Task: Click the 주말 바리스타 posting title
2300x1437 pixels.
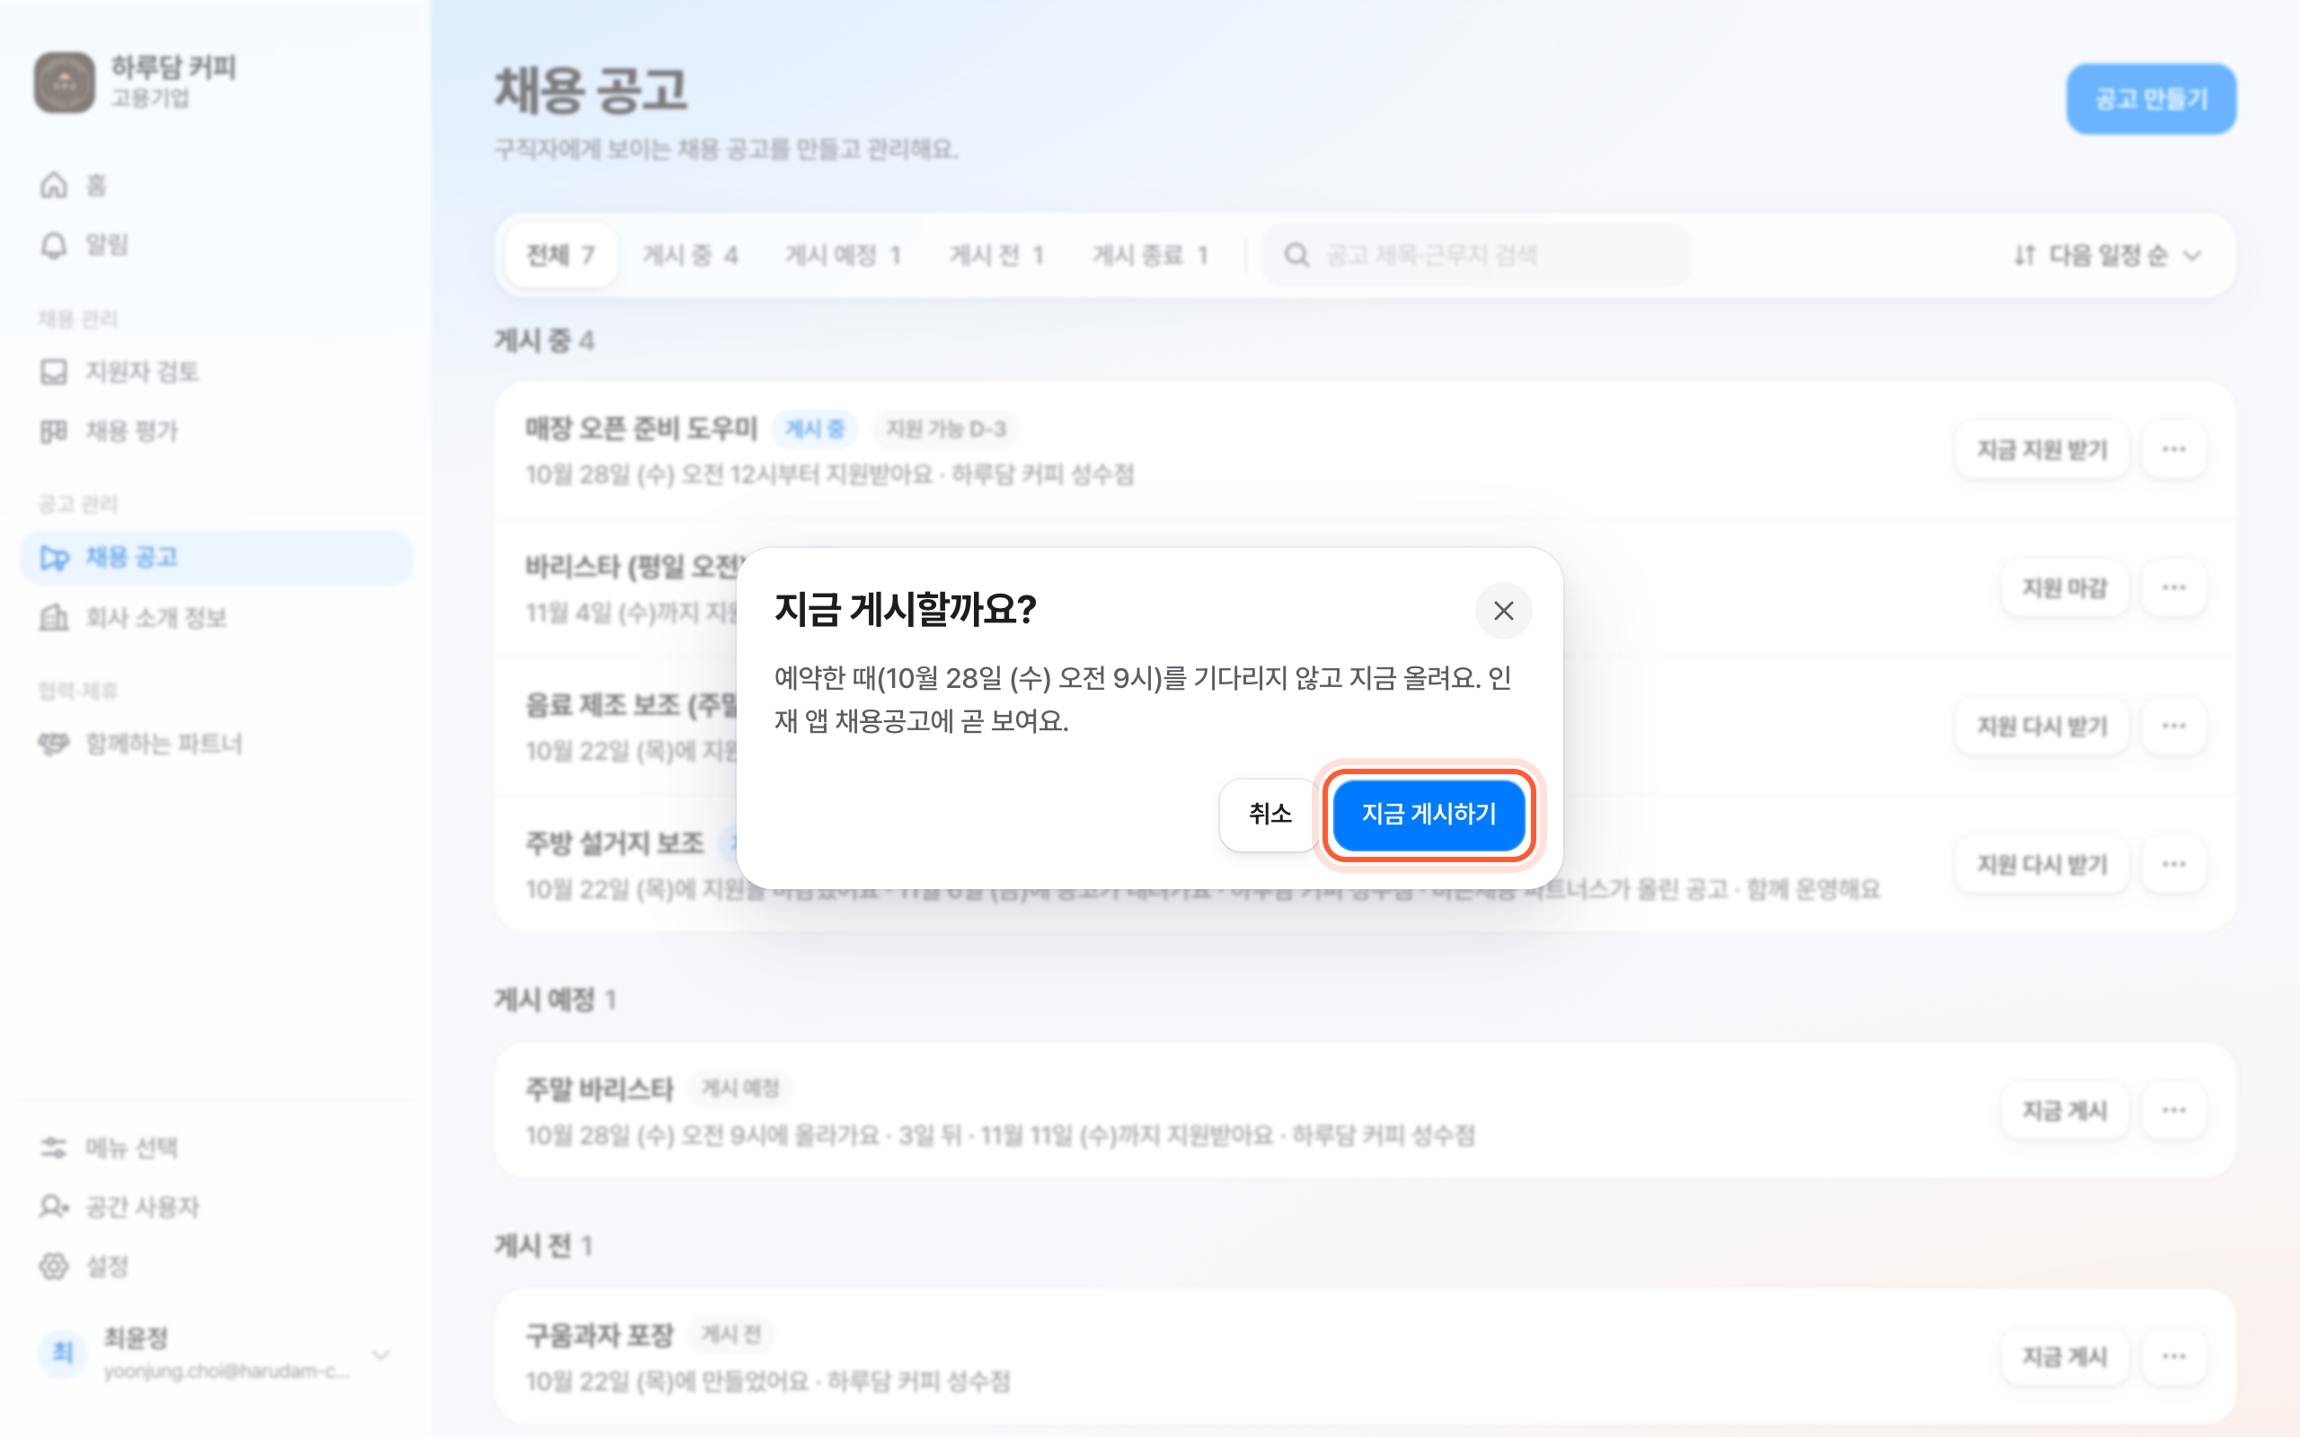Action: (x=600, y=1089)
